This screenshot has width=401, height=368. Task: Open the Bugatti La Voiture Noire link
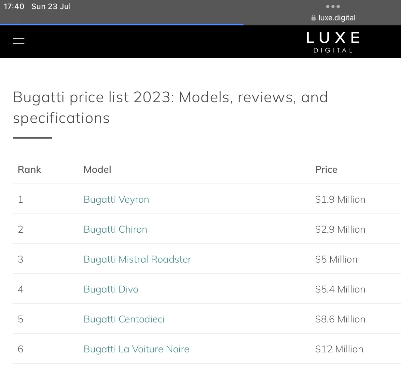click(136, 349)
